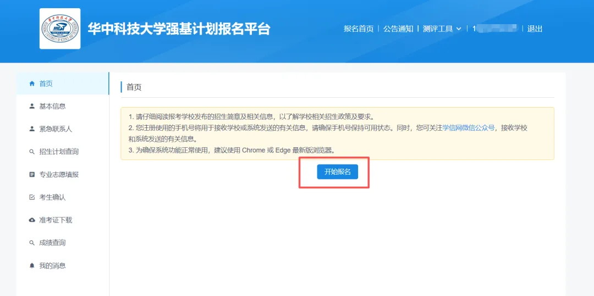The image size is (594, 296).
Task: Click the form icon beside 专业志愿填报
Action: (32, 175)
